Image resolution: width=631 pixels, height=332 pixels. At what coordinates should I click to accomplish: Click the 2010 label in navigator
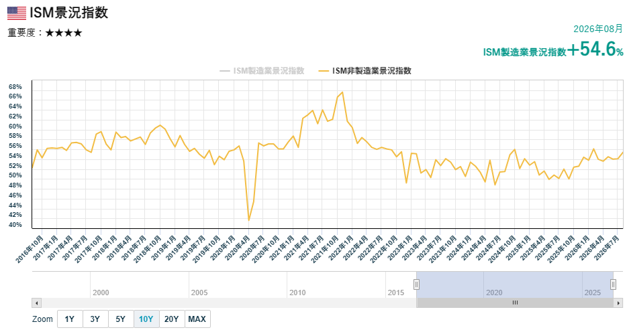click(x=297, y=293)
